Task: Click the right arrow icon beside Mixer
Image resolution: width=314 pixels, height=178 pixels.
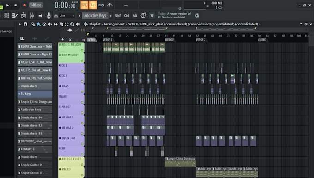Action: point(41,16)
